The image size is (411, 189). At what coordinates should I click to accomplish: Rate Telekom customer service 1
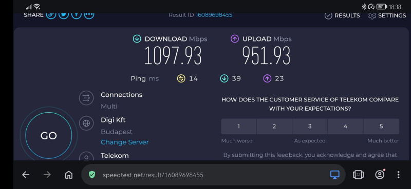coord(239,127)
